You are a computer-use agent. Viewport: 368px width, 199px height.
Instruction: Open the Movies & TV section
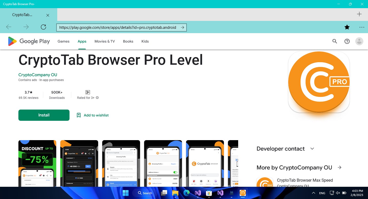click(x=105, y=41)
